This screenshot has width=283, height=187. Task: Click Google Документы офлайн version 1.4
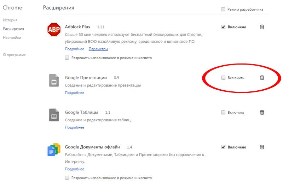coord(129,147)
